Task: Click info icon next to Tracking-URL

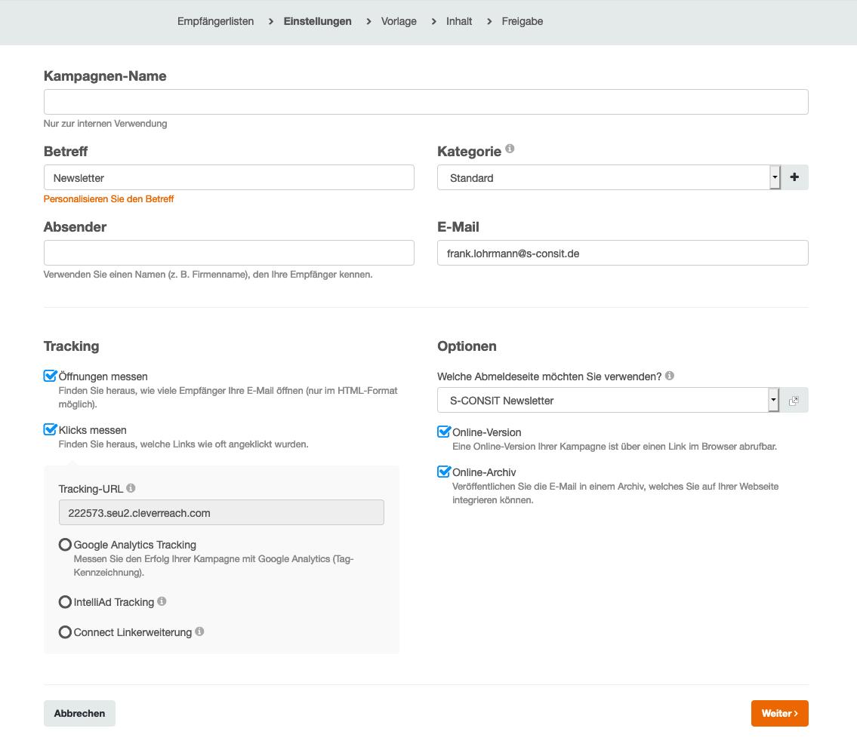Action: pos(131,488)
